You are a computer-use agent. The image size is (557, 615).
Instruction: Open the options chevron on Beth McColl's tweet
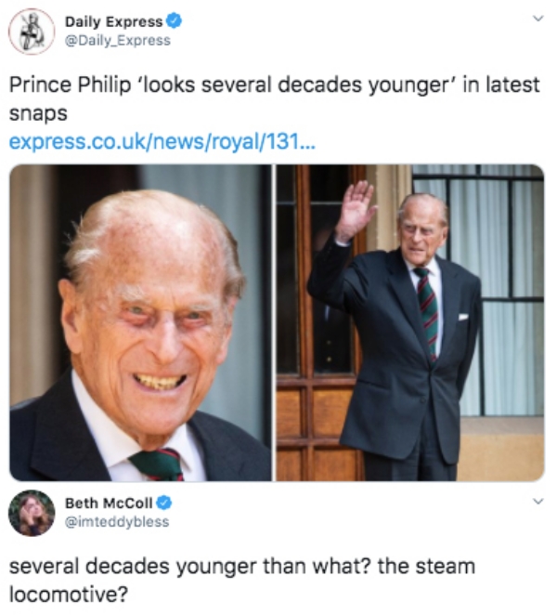(x=539, y=501)
